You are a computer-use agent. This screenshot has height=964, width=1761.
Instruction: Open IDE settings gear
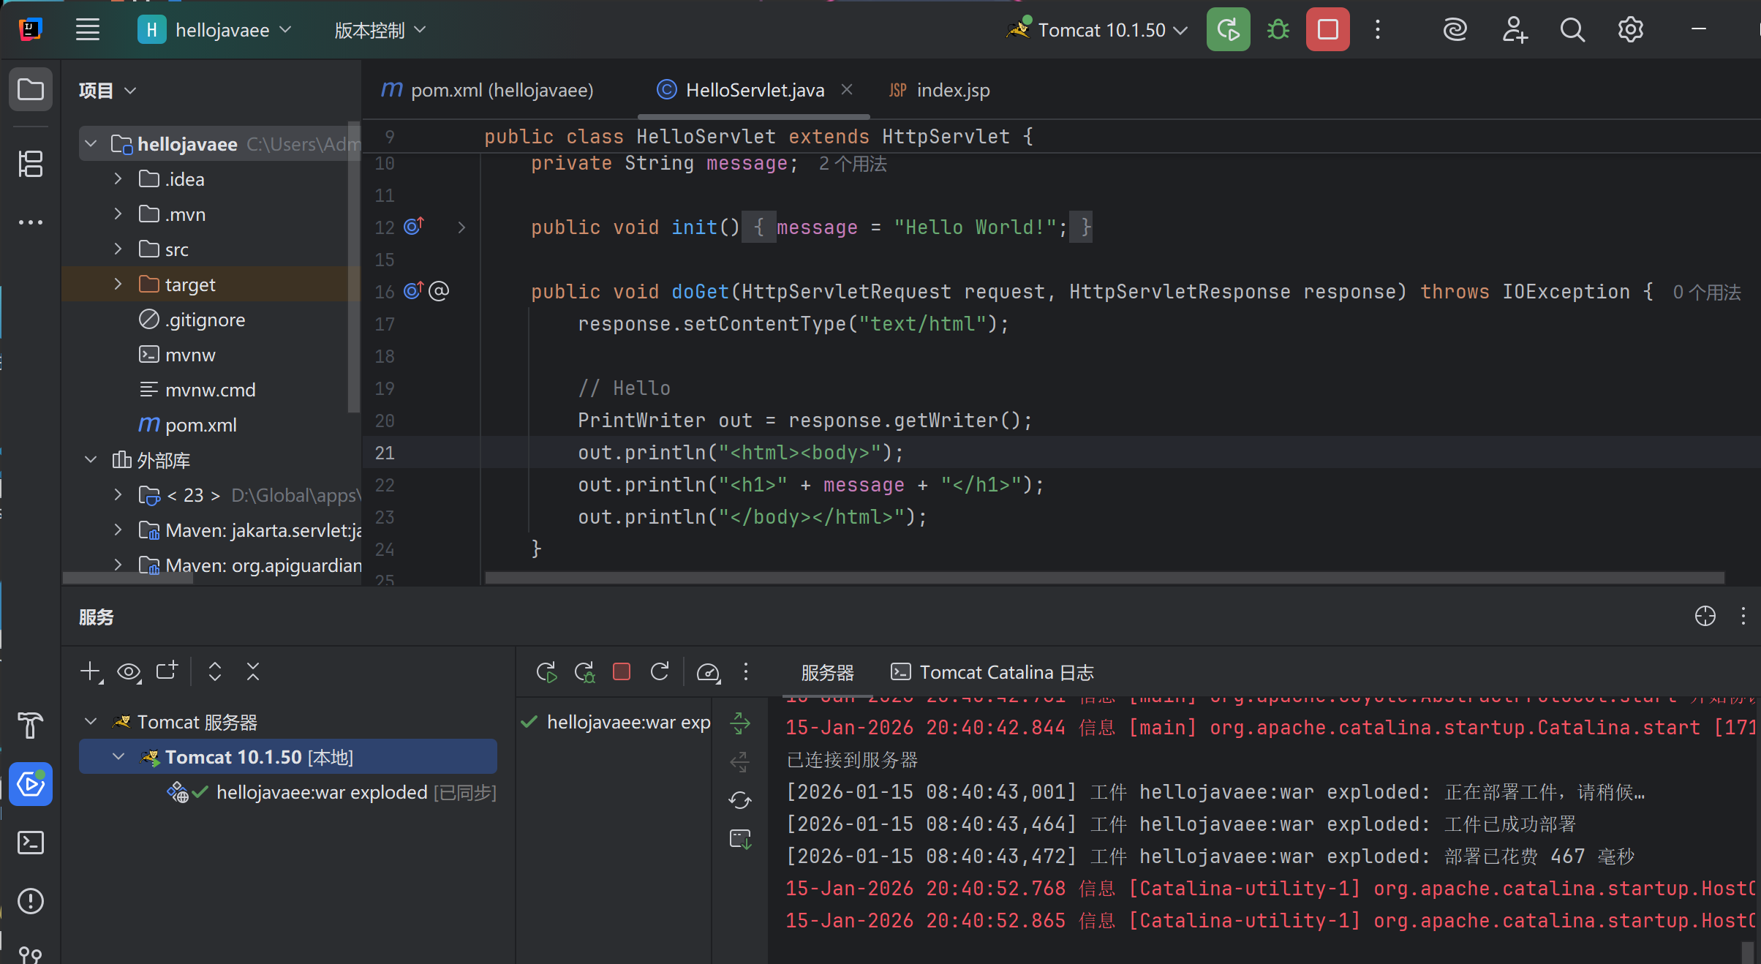pyautogui.click(x=1630, y=30)
